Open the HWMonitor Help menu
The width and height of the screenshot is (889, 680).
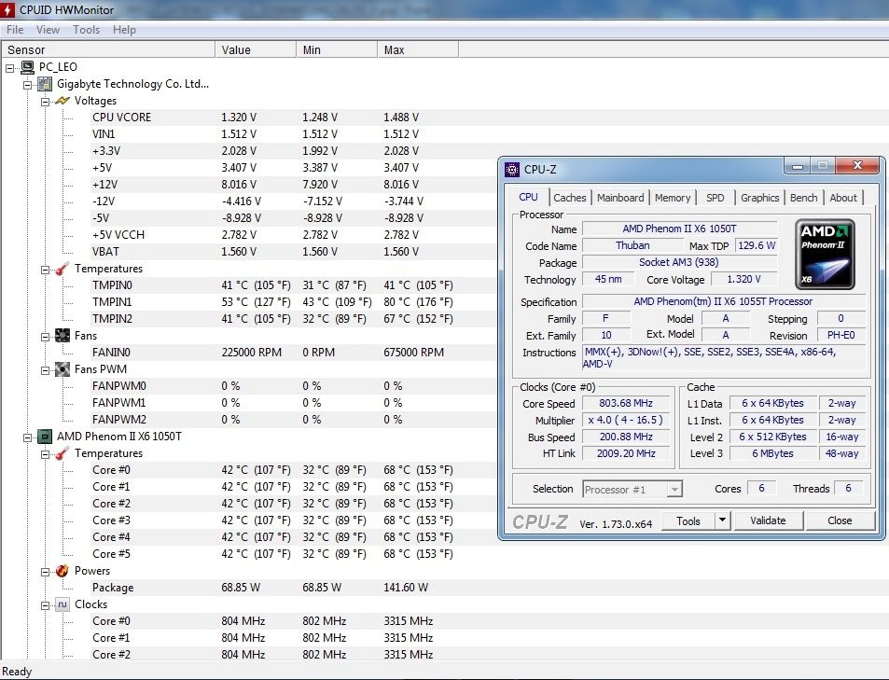(x=124, y=30)
